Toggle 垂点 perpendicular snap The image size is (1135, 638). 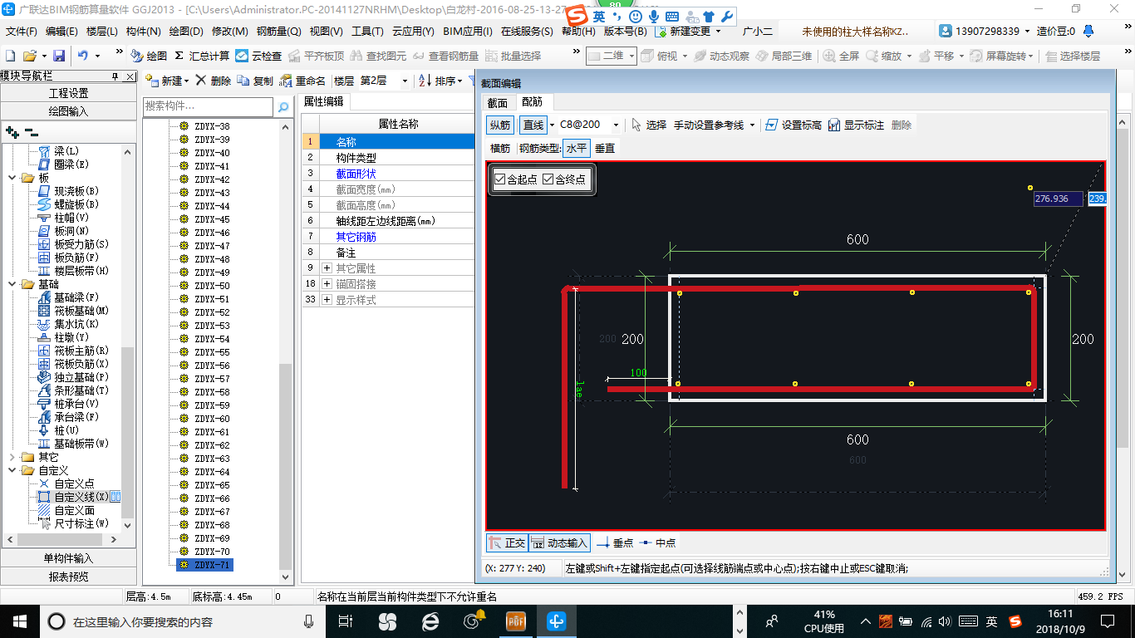[x=616, y=542]
